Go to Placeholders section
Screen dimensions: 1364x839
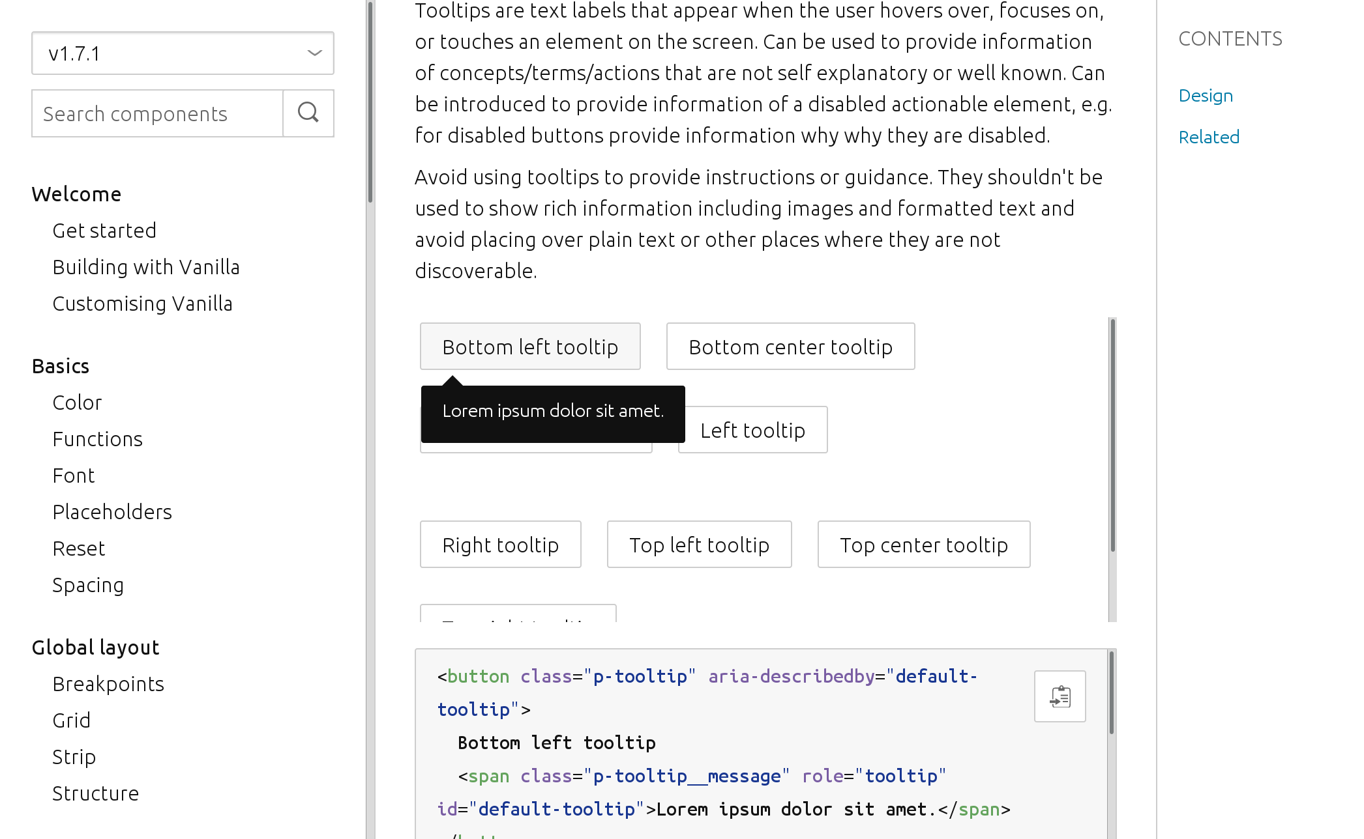pyautogui.click(x=111, y=511)
